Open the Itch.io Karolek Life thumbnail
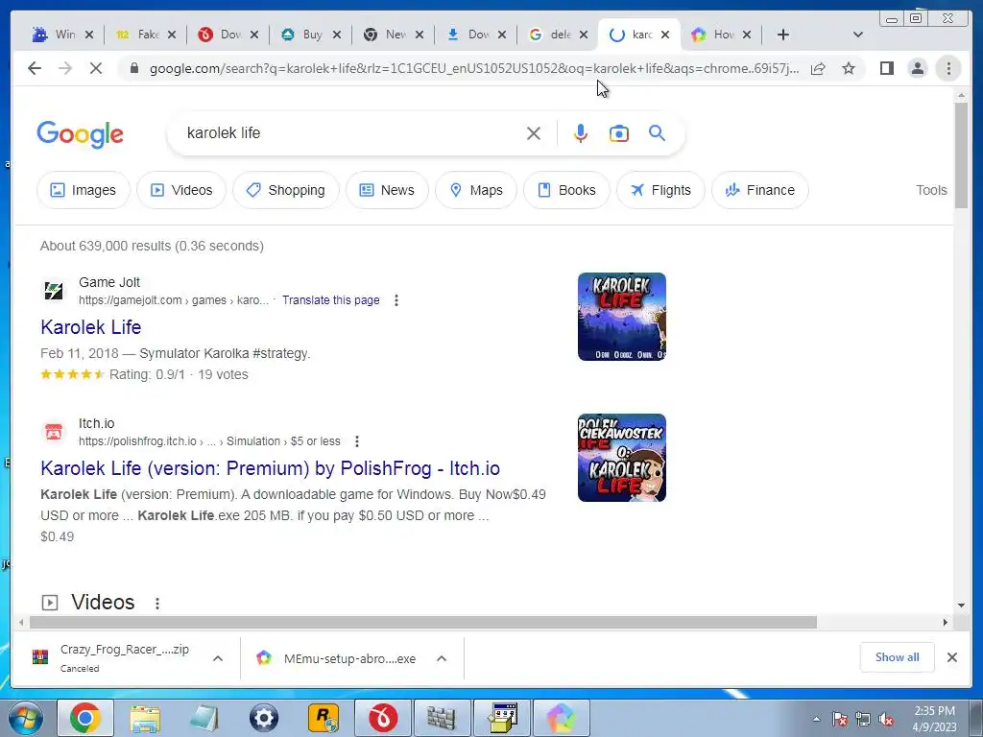The width and height of the screenshot is (983, 737). [621, 458]
